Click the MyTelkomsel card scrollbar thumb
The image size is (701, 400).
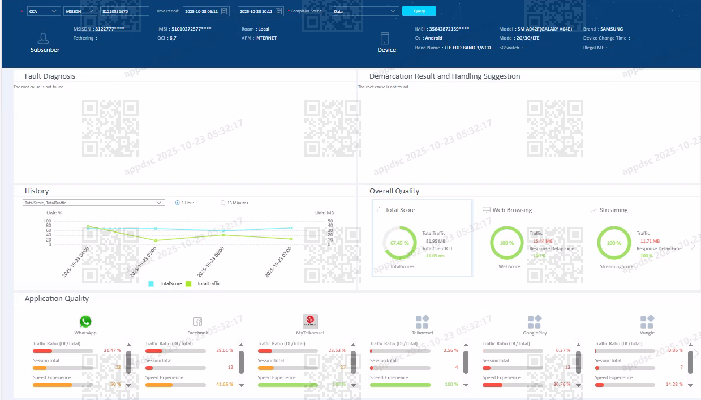(354, 362)
